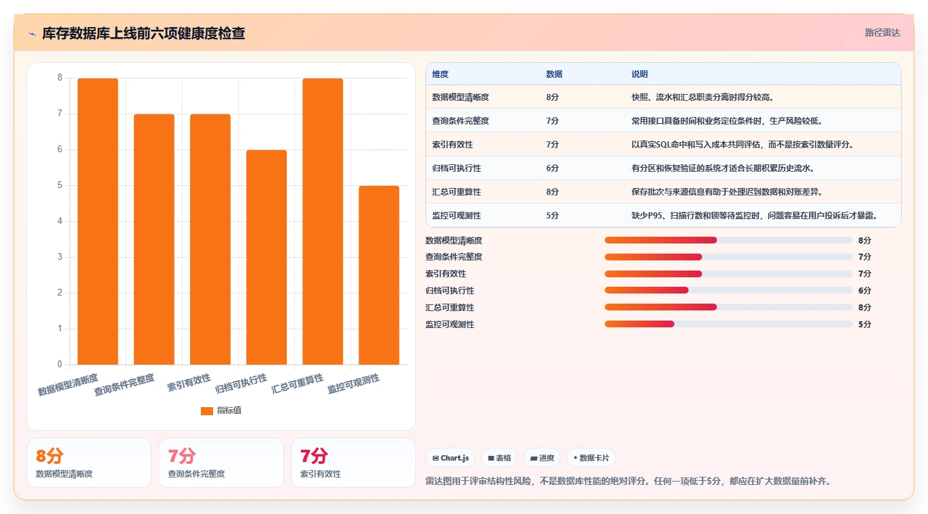Click the x-axis label 汇总可重算性

tap(298, 384)
